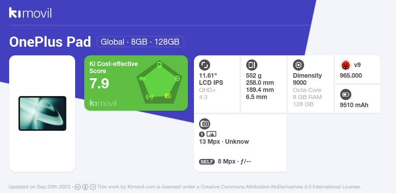This screenshot has width=396, height=193.
Task: Click the connectivity signal icon on pentagon chart
Action: click(x=150, y=96)
